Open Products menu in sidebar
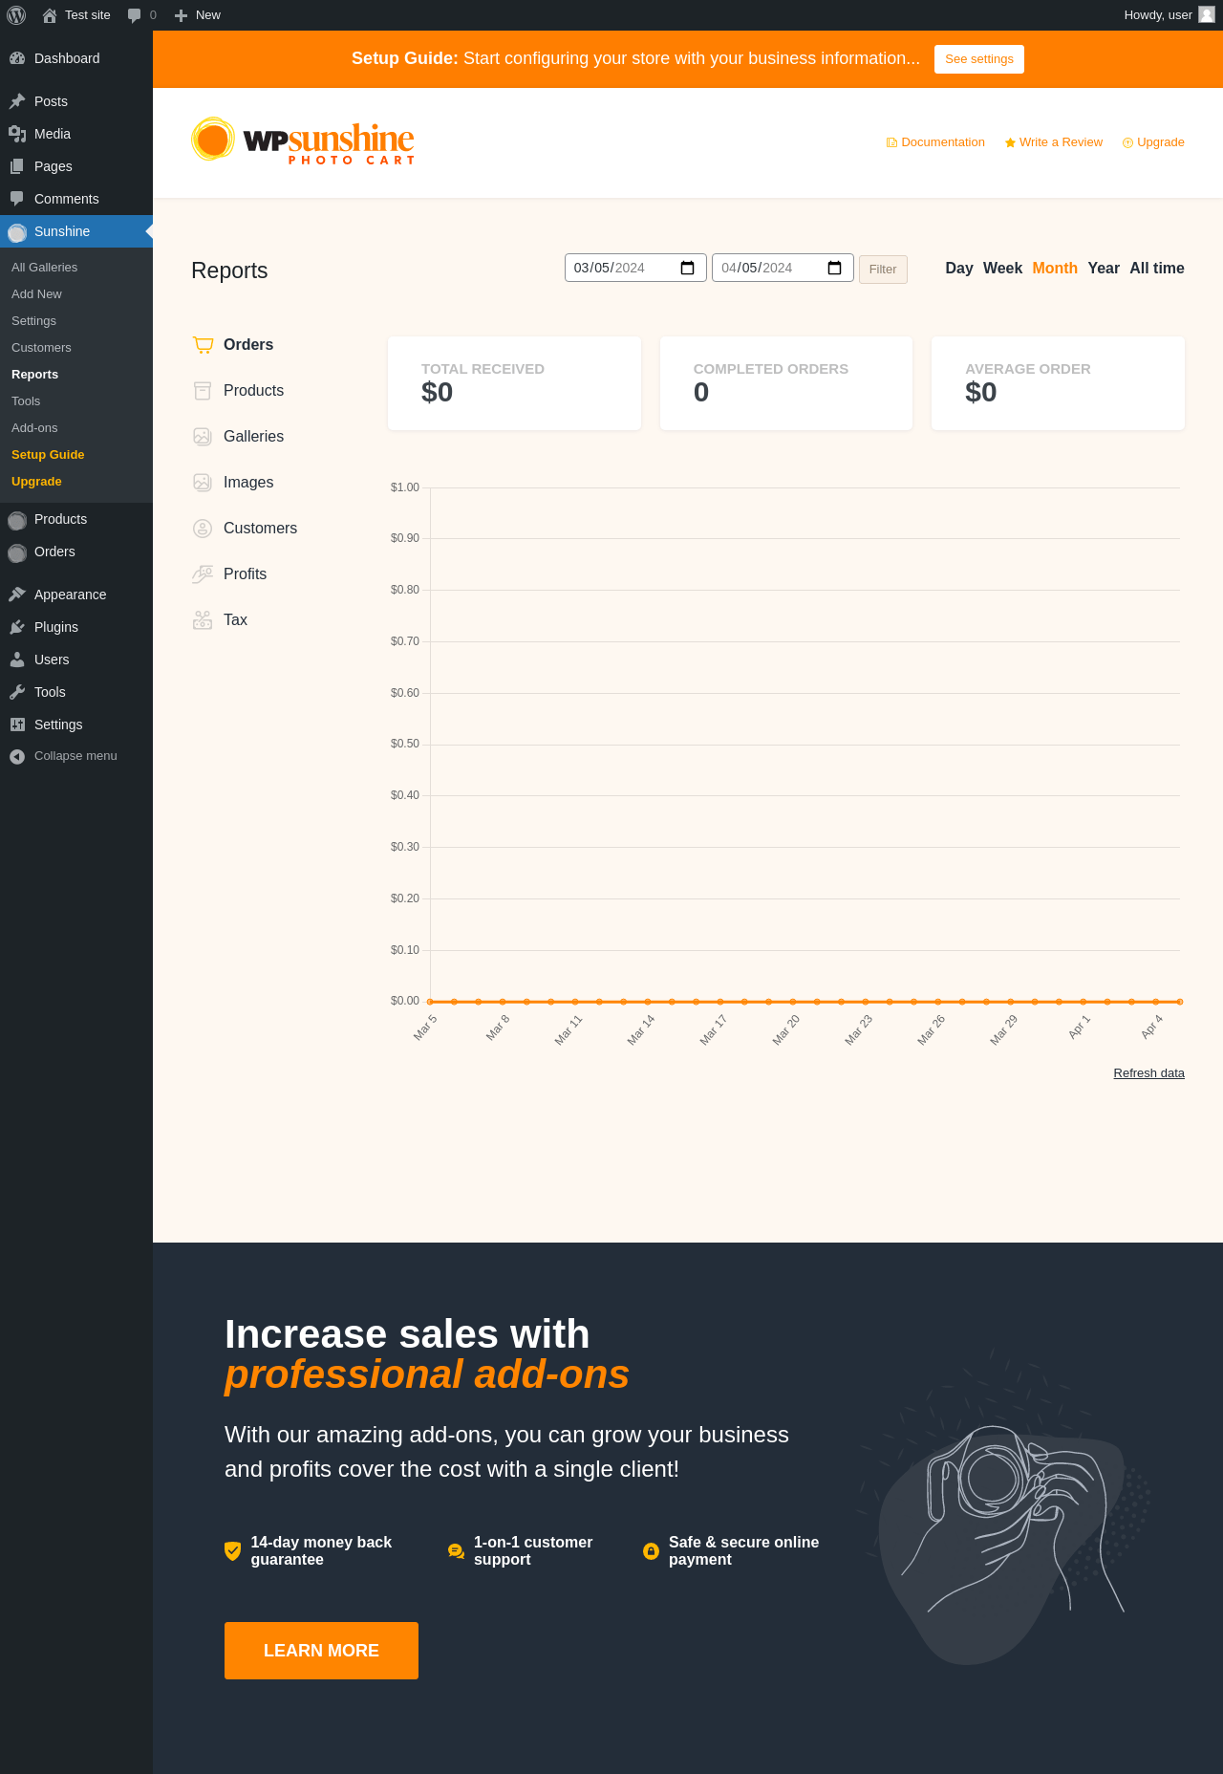The width and height of the screenshot is (1223, 1774). [76, 519]
